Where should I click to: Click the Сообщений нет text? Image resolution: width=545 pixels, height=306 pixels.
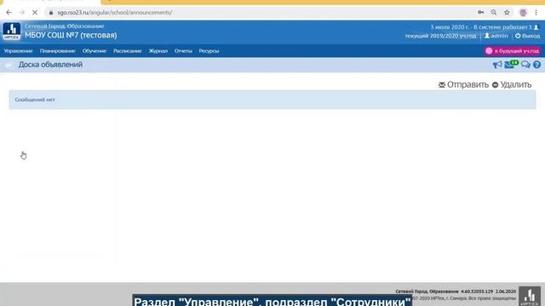35,99
